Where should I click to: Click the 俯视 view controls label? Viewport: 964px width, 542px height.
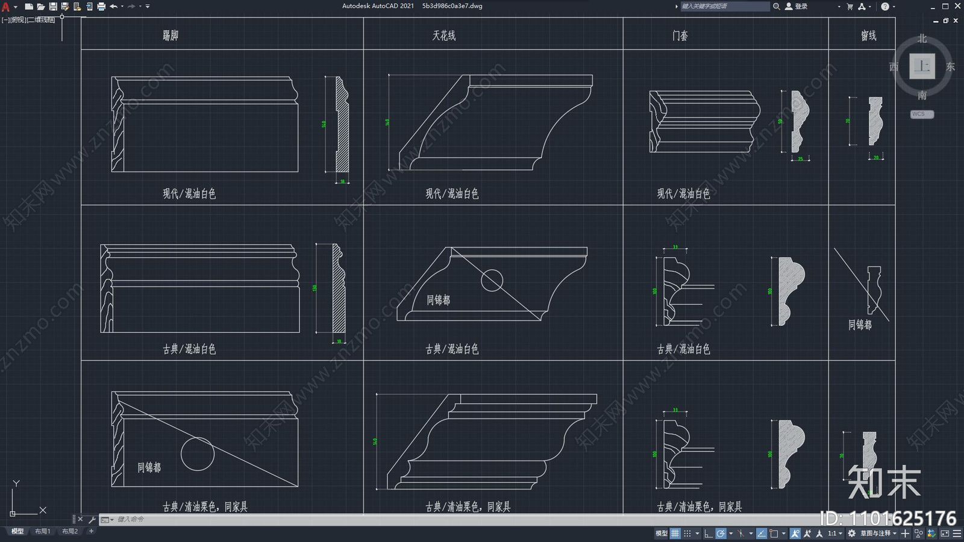point(18,20)
